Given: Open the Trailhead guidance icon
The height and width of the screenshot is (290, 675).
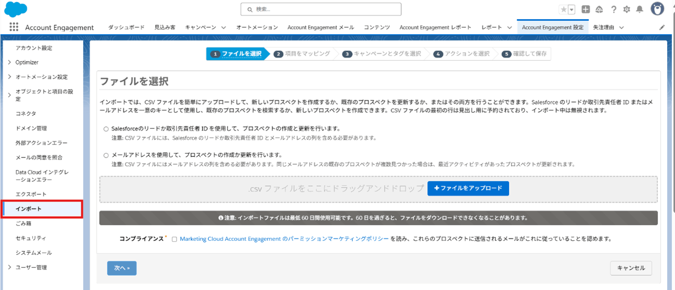Looking at the screenshot, I should click(599, 9).
